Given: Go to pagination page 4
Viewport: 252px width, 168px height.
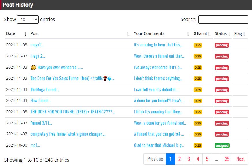Looking at the screenshot, I should [198, 159].
